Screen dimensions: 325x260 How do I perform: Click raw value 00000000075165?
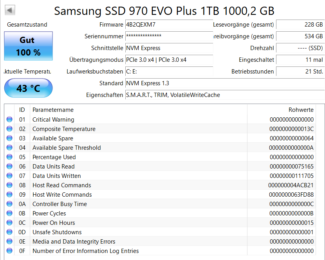tap(292, 167)
